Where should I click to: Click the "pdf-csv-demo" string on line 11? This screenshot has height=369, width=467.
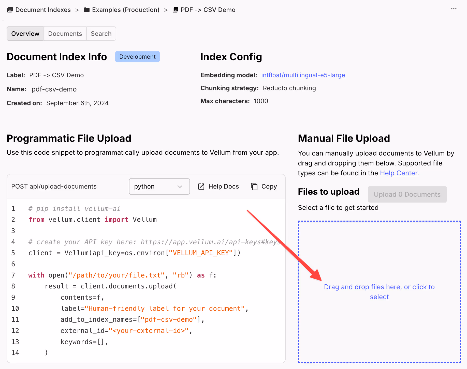point(169,319)
